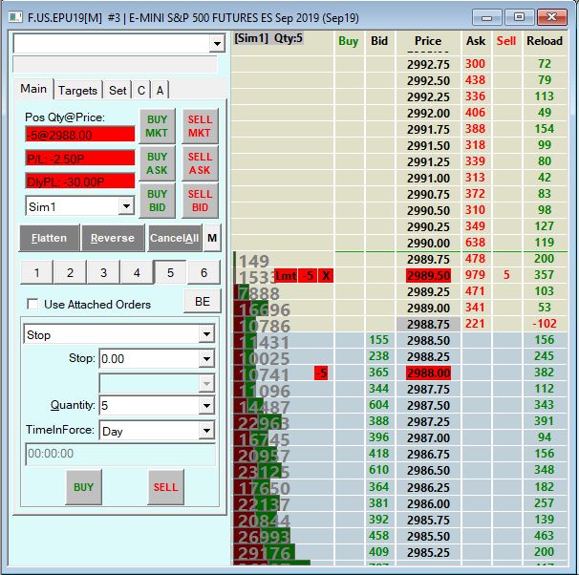Screen dimensions: 579x575
Task: Click the highlighted price 2988.00
Action: [x=428, y=373]
